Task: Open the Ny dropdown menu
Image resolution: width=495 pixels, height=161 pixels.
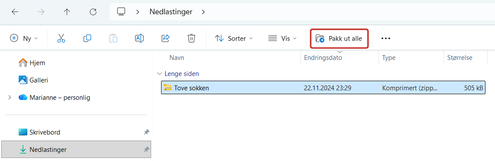Action: coord(24,39)
